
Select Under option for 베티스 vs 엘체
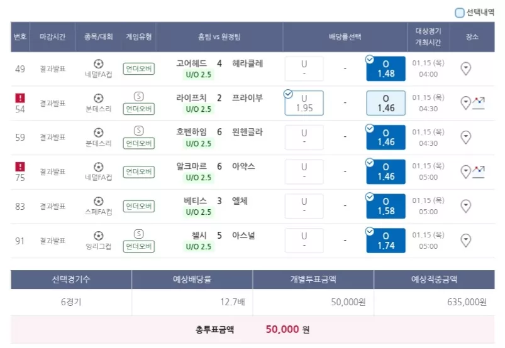click(304, 206)
